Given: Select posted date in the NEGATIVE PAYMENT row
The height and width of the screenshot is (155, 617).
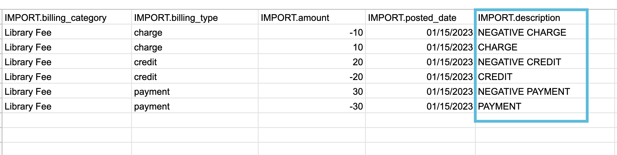Looking at the screenshot, I should (420, 92).
